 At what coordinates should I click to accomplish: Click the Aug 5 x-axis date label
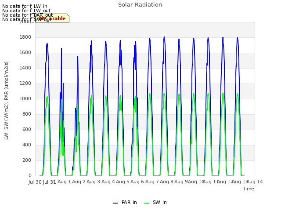tap(122, 182)
